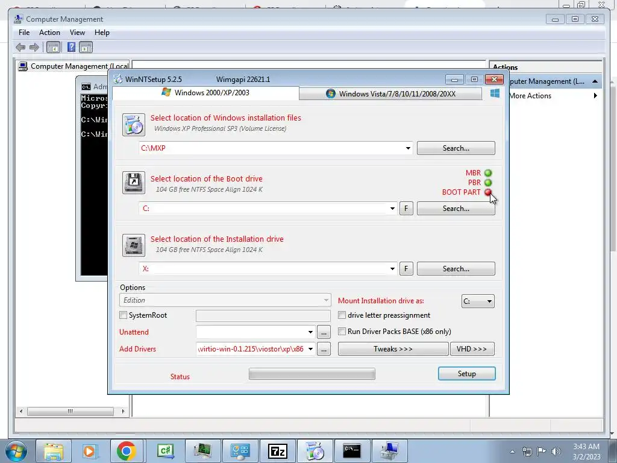This screenshot has width=617, height=463.
Task: Open the installation files path dropdown
Action: 408,148
